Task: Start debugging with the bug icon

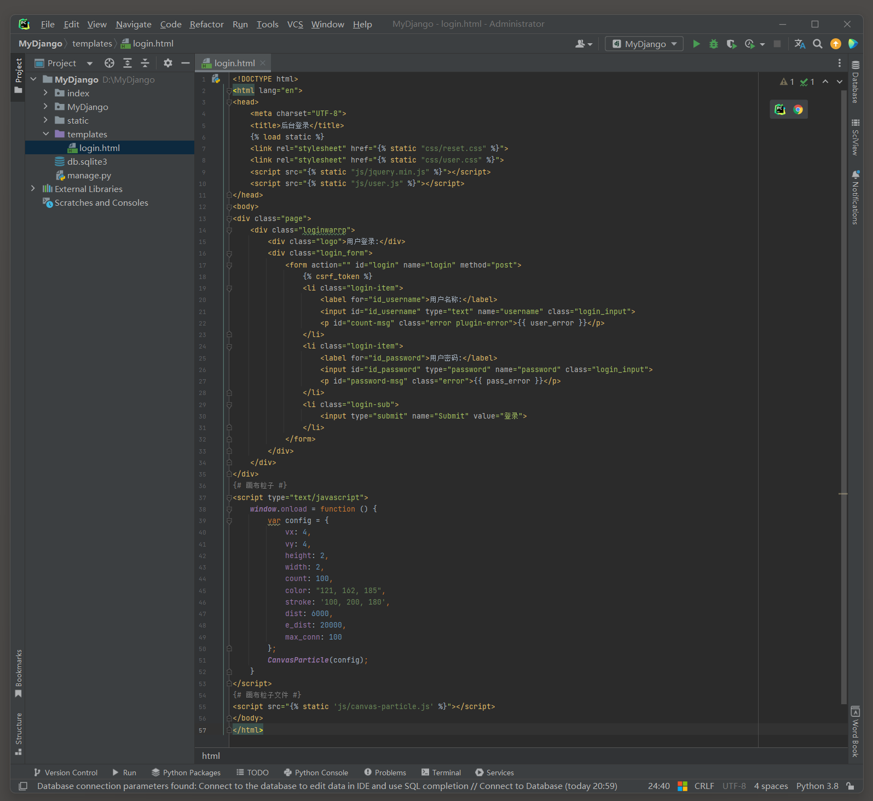Action: pos(714,44)
